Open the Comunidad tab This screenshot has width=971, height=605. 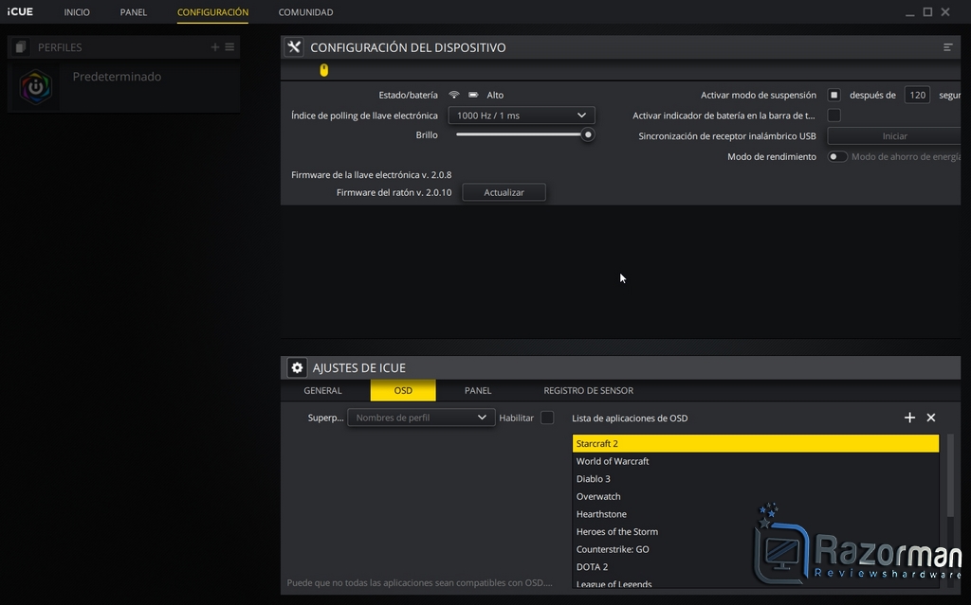(306, 12)
